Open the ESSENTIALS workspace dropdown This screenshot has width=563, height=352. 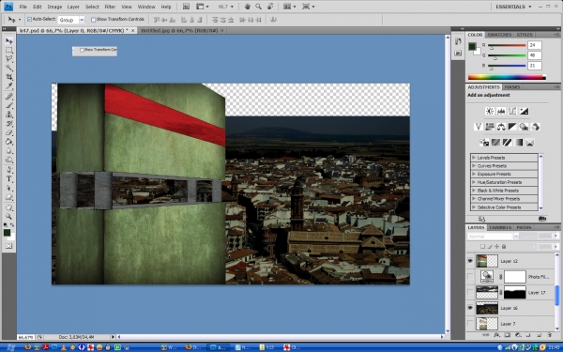(x=513, y=7)
